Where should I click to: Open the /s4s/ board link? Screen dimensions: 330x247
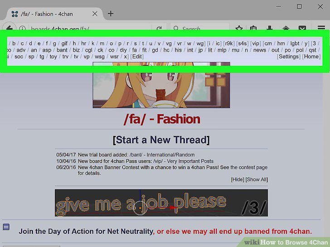click(x=242, y=43)
